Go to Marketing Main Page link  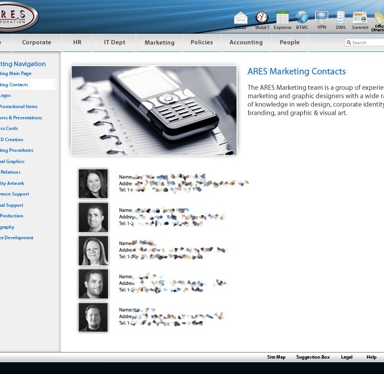(15, 73)
